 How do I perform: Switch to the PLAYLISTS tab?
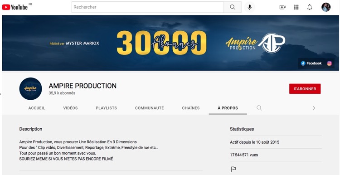pos(106,108)
